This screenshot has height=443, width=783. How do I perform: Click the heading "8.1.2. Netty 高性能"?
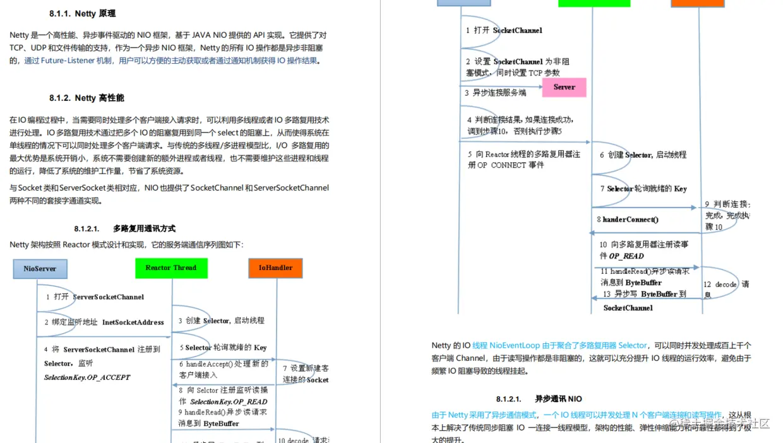click(x=87, y=98)
